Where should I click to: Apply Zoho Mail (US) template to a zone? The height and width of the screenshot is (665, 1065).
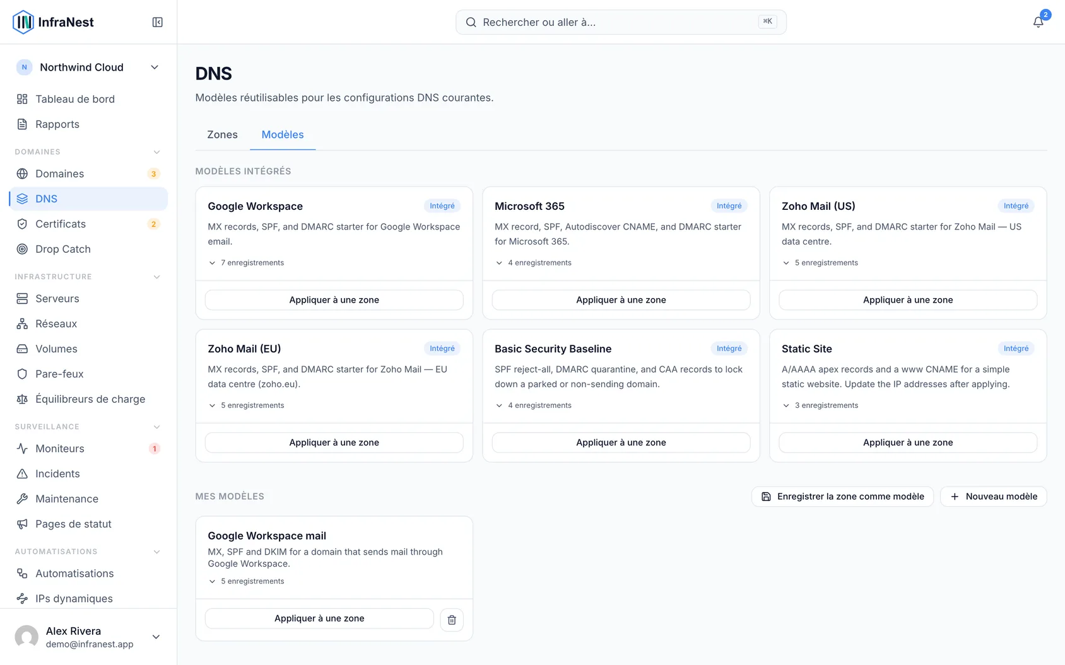[908, 300]
